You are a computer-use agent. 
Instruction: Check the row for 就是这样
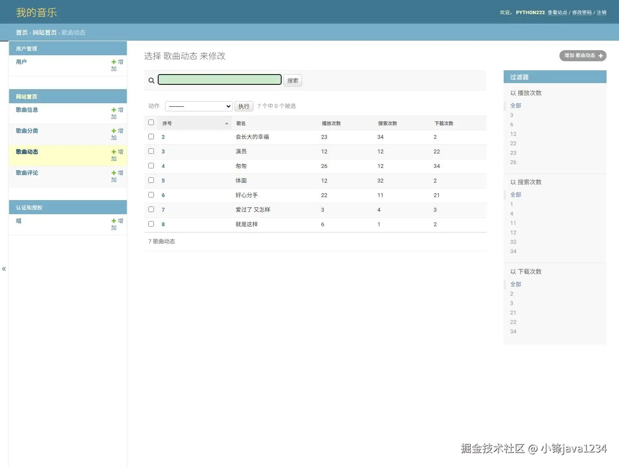[x=151, y=224]
